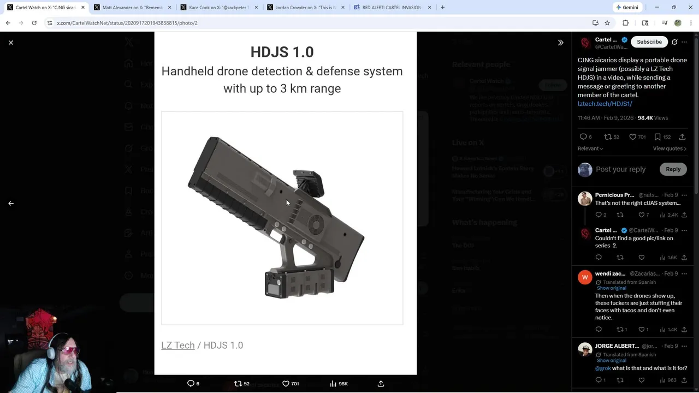Close the Cartel Watch on X tab
The width and height of the screenshot is (699, 393).
pos(83,8)
